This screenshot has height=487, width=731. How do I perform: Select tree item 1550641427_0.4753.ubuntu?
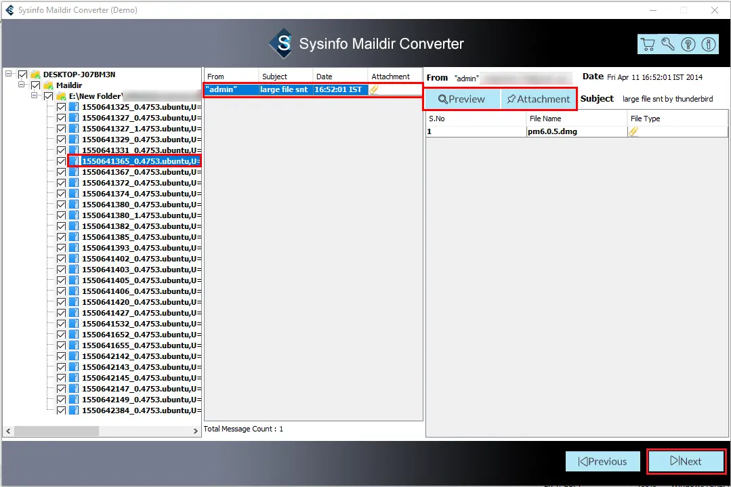tap(142, 313)
